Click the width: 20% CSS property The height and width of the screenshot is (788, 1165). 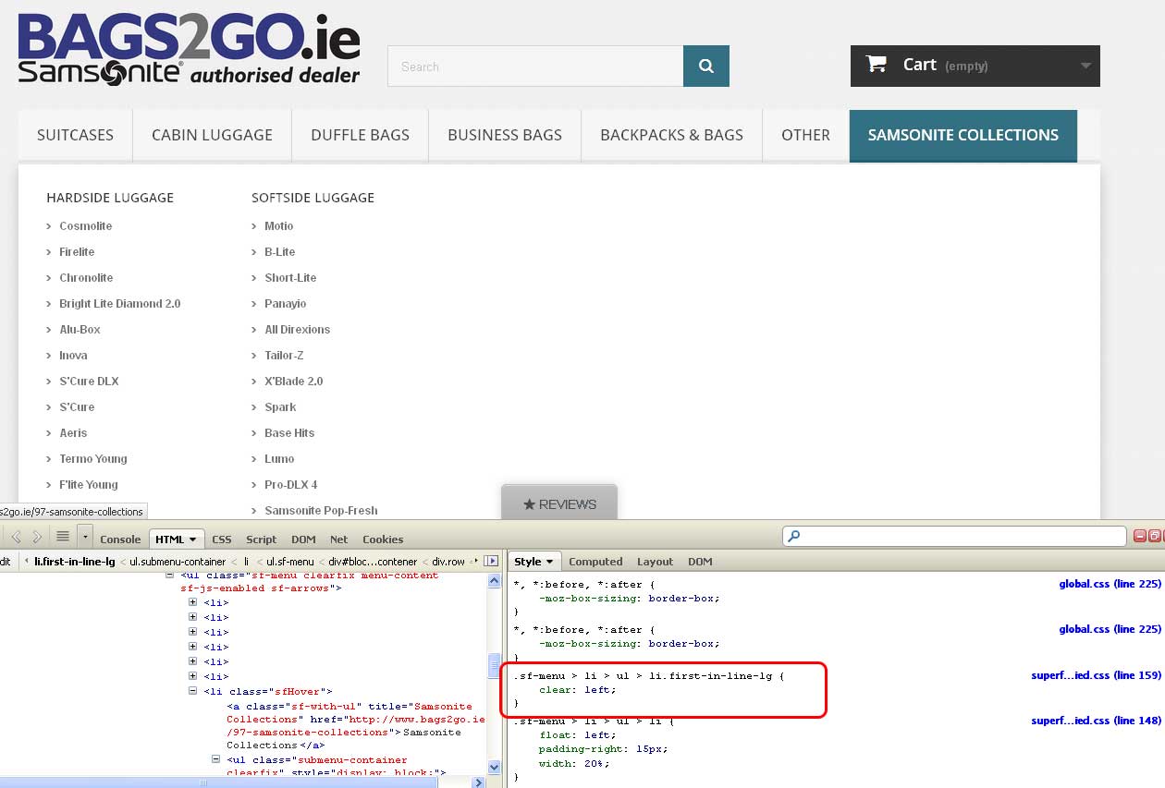574,764
